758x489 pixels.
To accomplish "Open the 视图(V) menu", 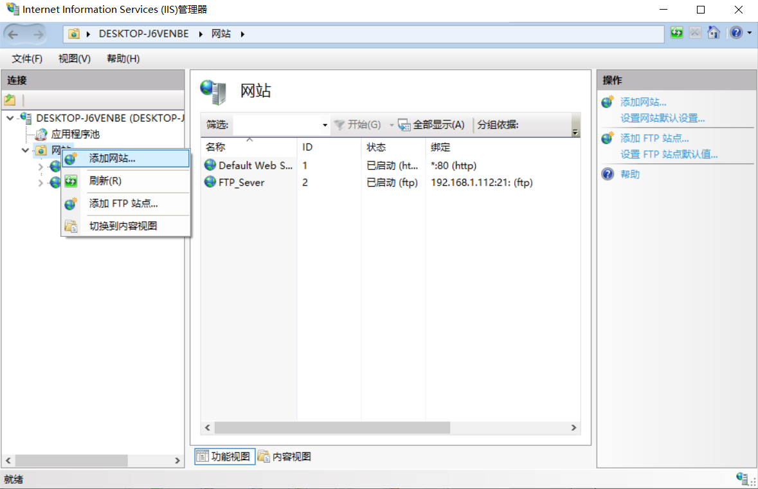I will point(75,59).
